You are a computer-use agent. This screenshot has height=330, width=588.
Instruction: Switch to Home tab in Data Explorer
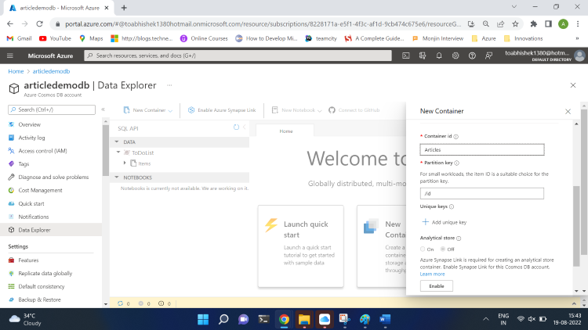coord(285,131)
